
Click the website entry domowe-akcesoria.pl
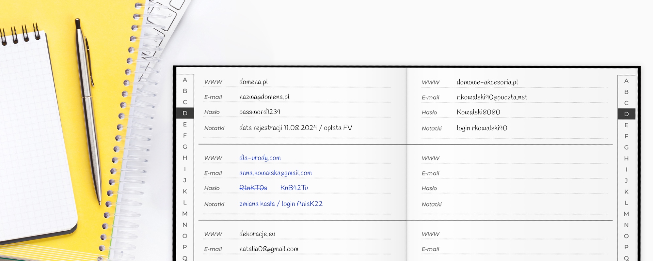(487, 82)
